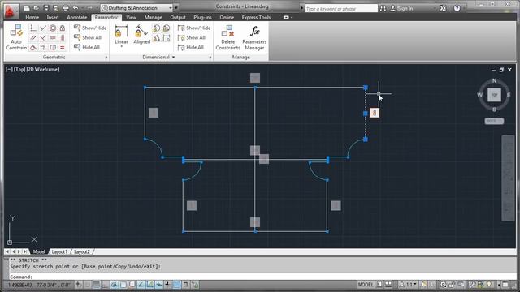Click geometric Show/Hide constraints button
This screenshot has height=292, width=520.
click(90, 28)
